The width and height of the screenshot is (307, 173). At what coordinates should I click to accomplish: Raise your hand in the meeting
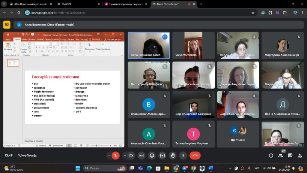[x=173, y=156]
